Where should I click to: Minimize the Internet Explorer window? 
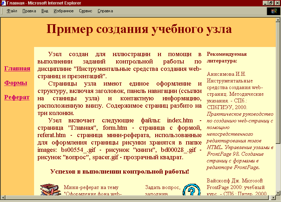click(266, 3)
